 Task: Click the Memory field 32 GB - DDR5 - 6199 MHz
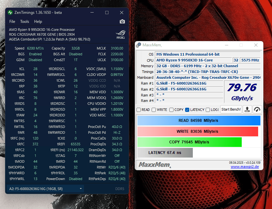point(208,66)
